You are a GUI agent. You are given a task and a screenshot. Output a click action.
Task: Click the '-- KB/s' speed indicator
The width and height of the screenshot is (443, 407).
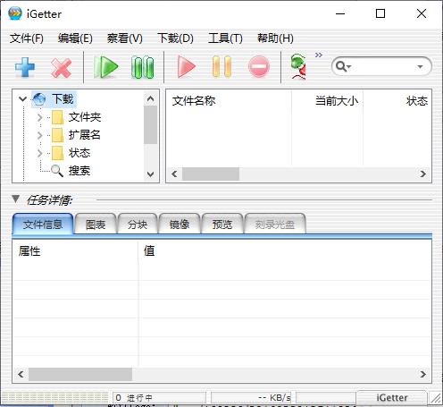click(x=251, y=398)
